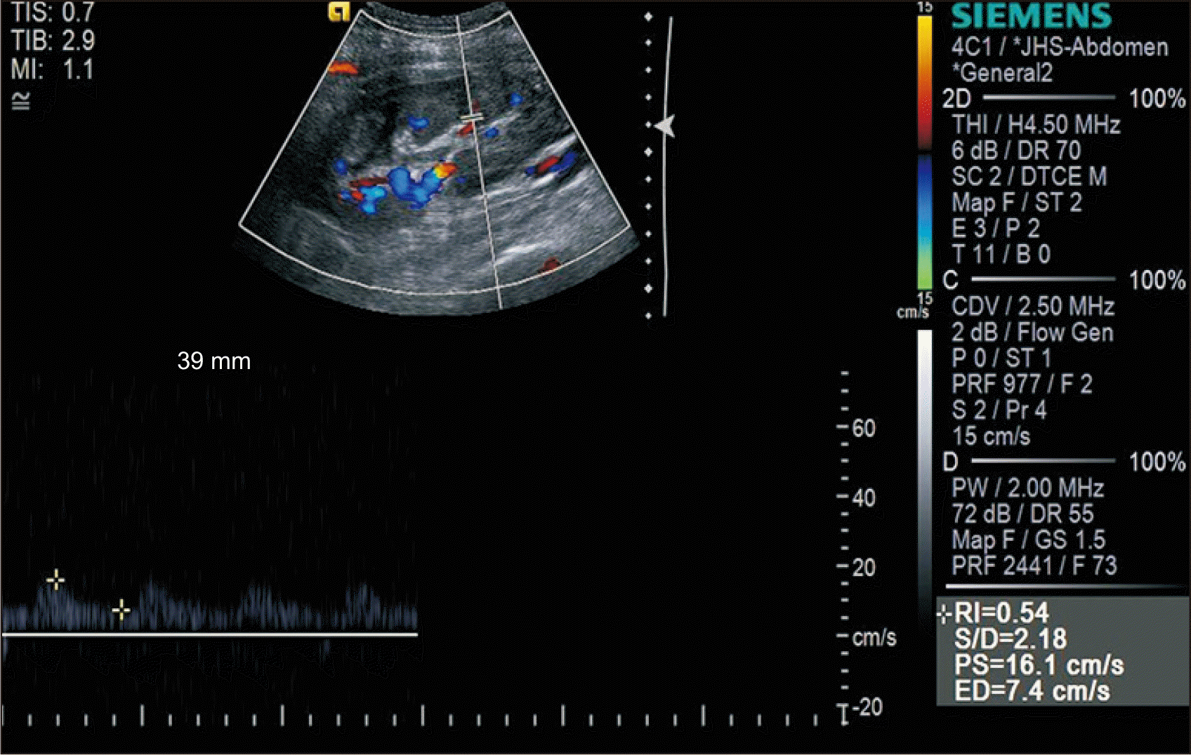The image size is (1191, 755).
Task: Click the P 0 / ST 1 setting
Action: tap(1001, 358)
